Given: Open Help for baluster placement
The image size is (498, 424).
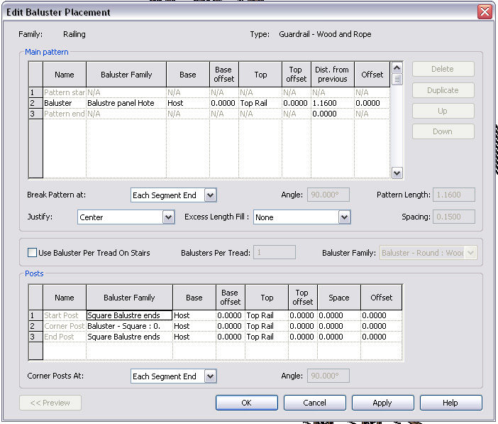Looking at the screenshot, I should (450, 403).
